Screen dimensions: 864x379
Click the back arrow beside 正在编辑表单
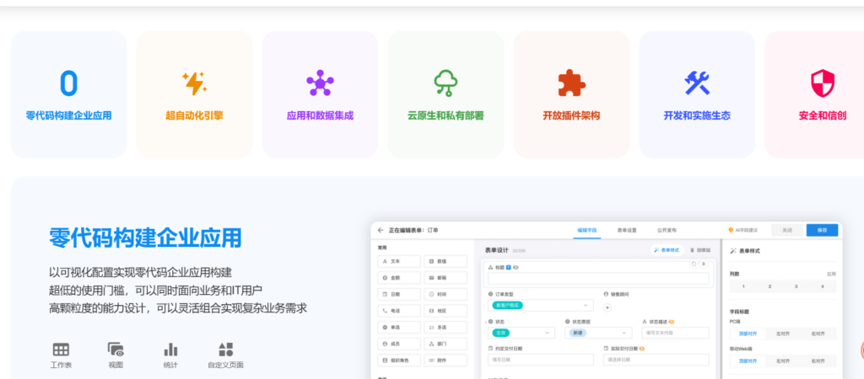(381, 230)
